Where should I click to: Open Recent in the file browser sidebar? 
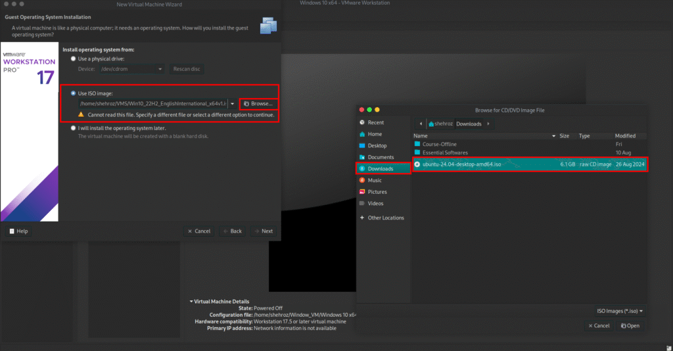tap(383, 122)
